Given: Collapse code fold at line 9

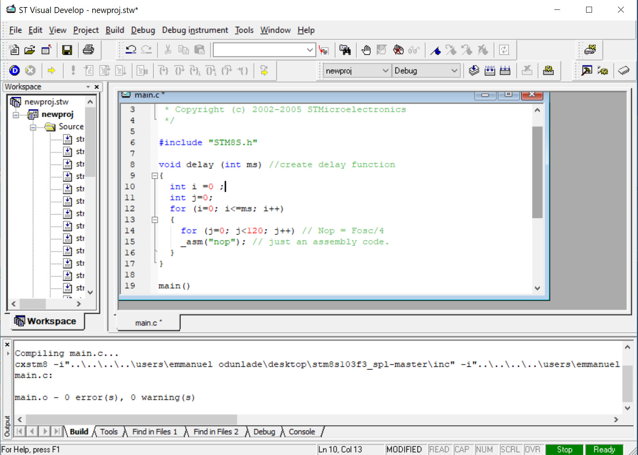Looking at the screenshot, I should [x=155, y=176].
